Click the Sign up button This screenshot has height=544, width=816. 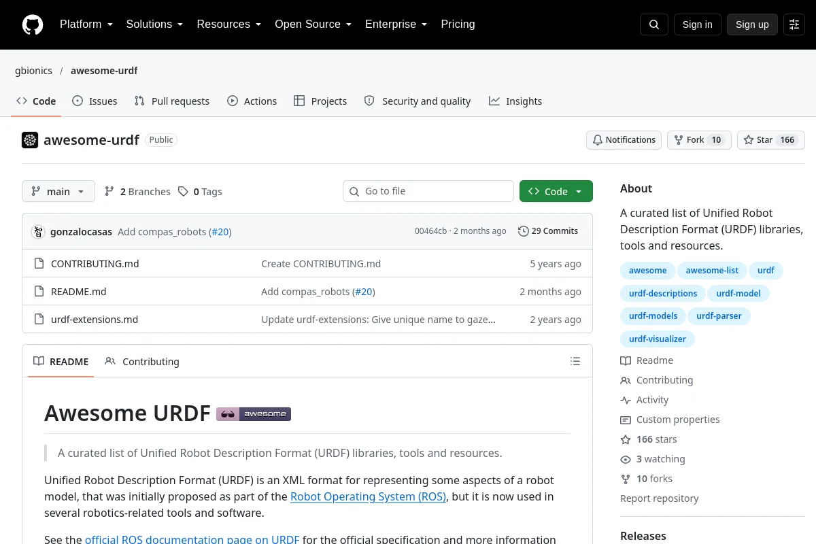point(752,24)
